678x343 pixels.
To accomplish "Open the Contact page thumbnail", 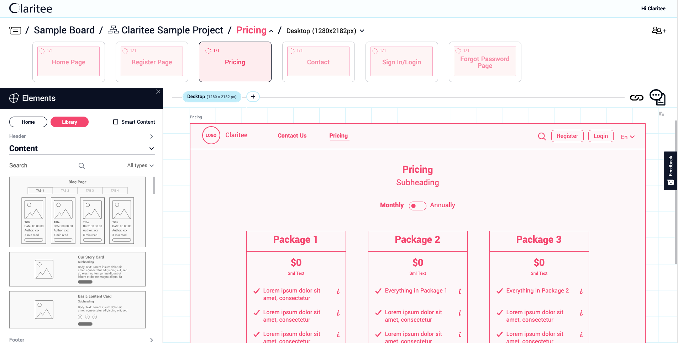I will 319,62.
